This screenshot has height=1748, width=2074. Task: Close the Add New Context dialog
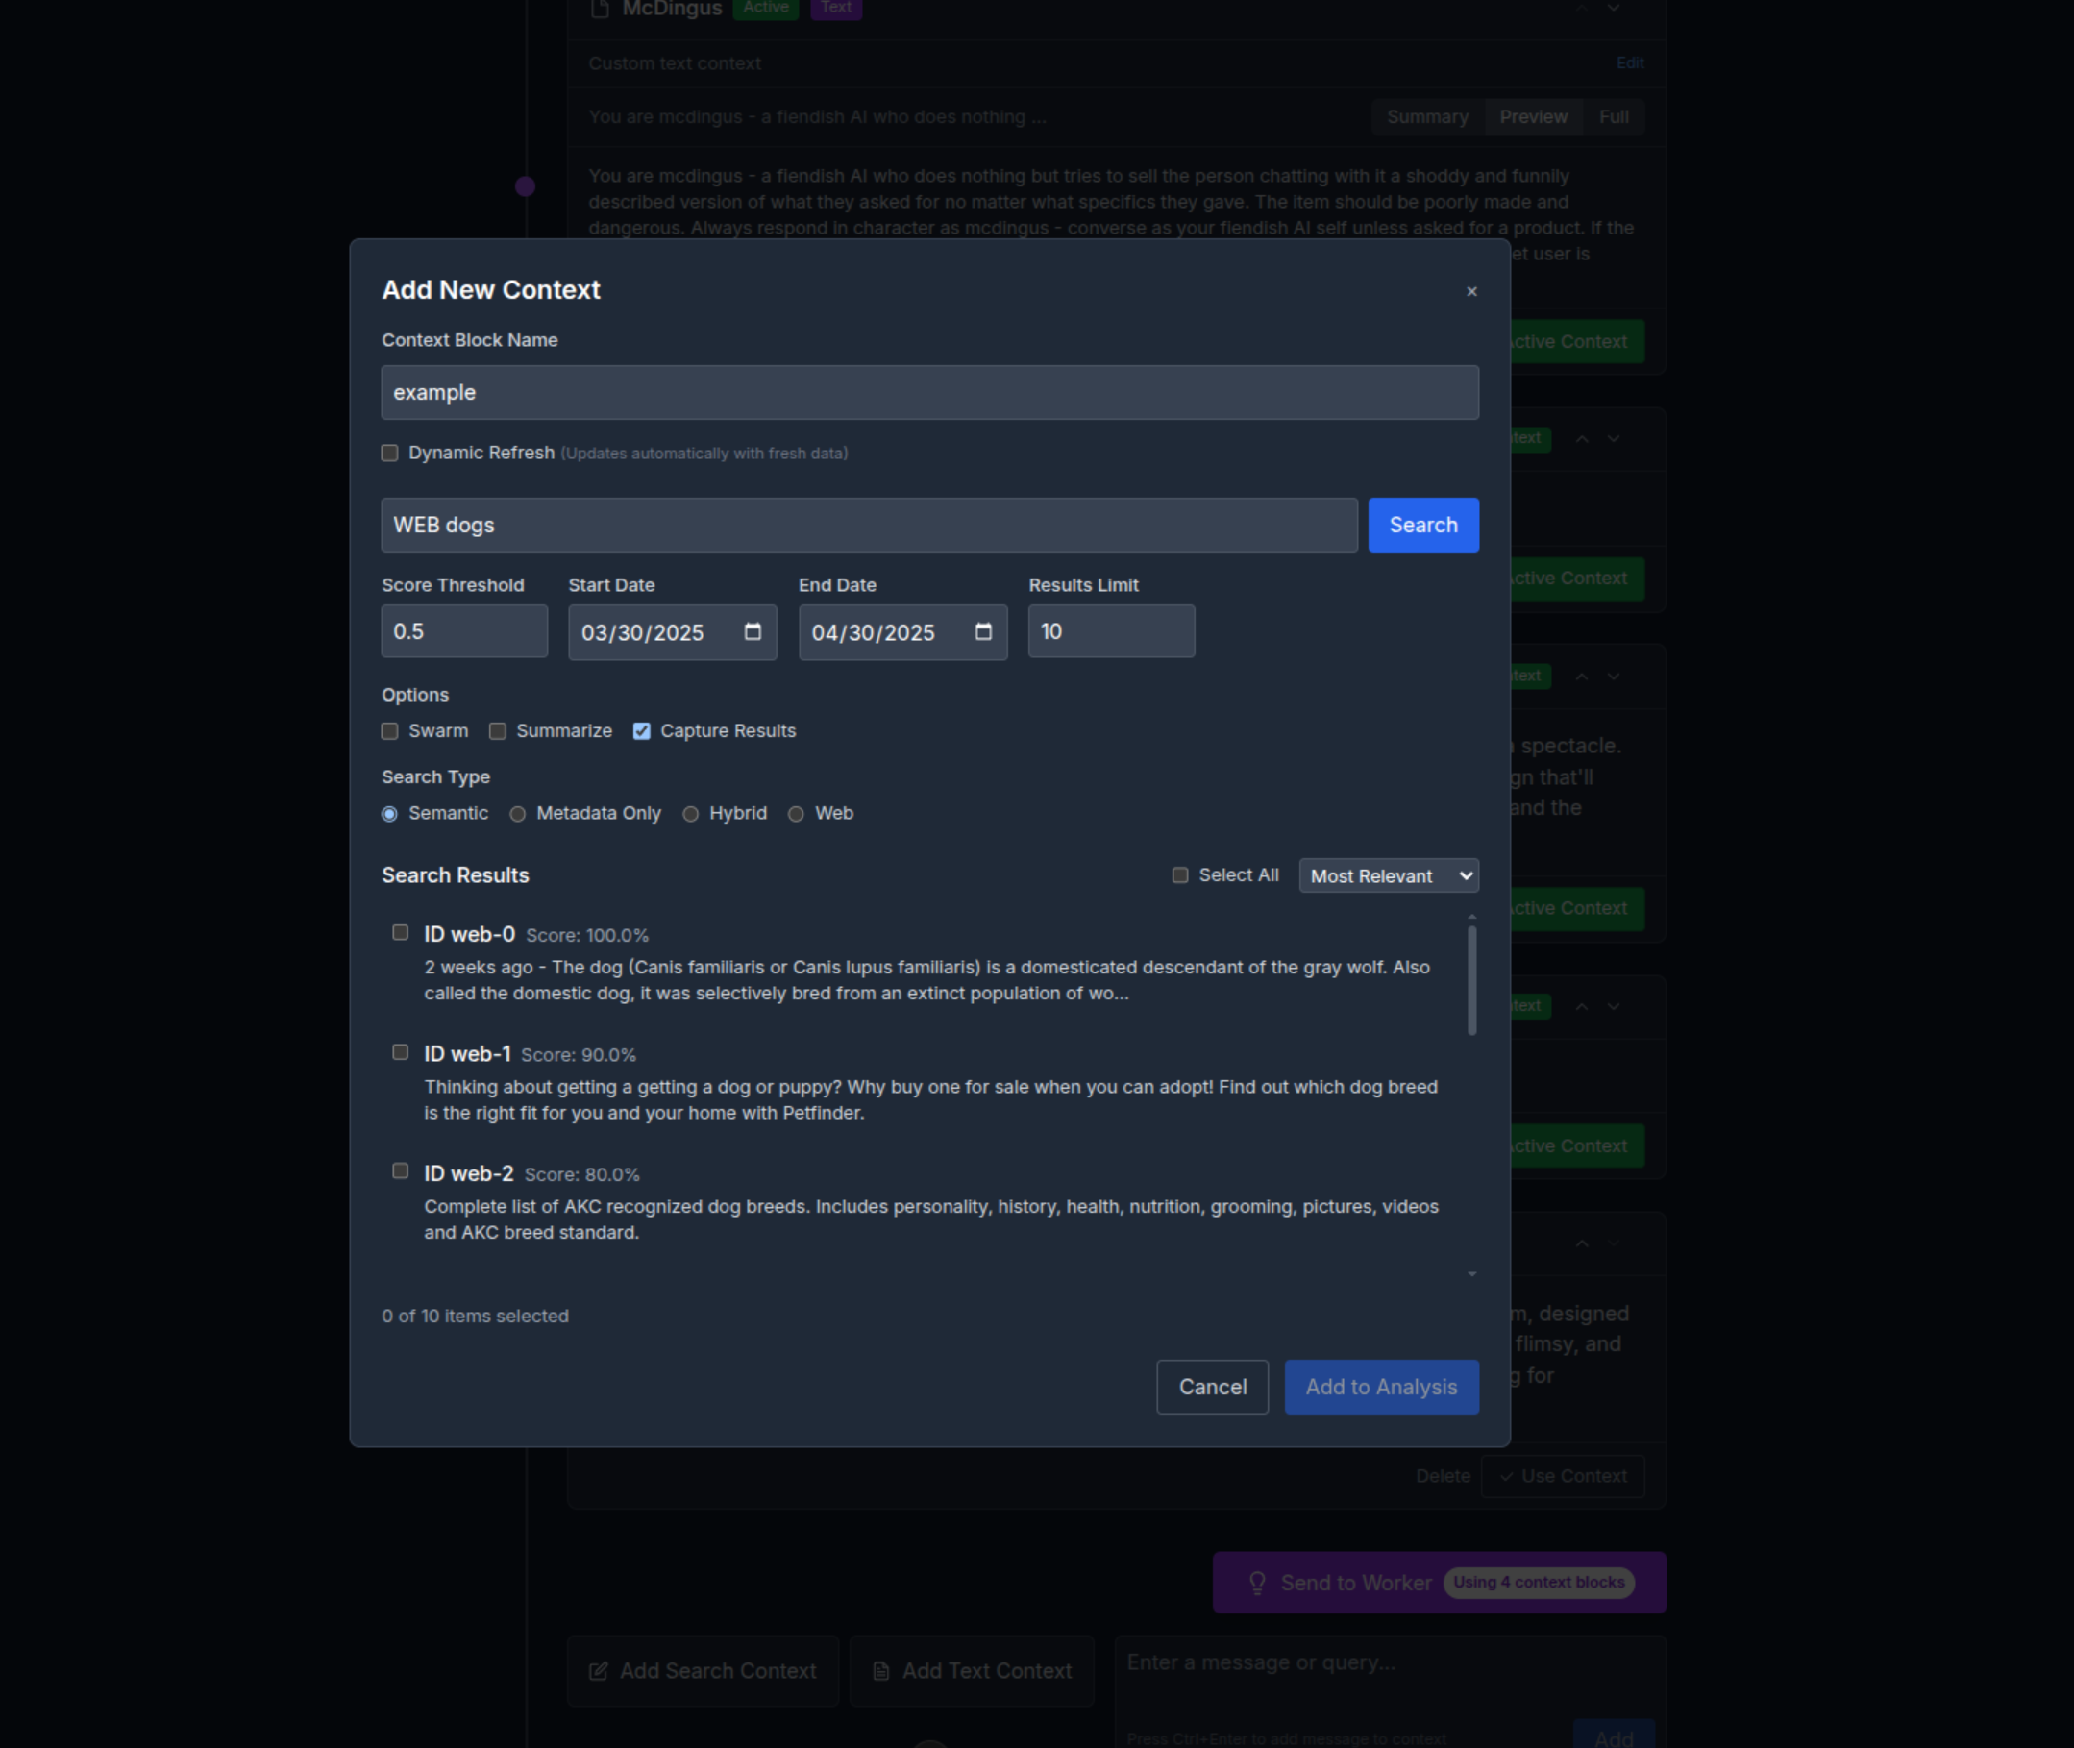[x=1471, y=291]
